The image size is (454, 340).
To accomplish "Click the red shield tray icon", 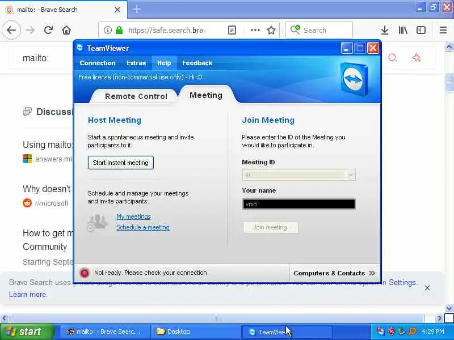I will tap(391, 331).
